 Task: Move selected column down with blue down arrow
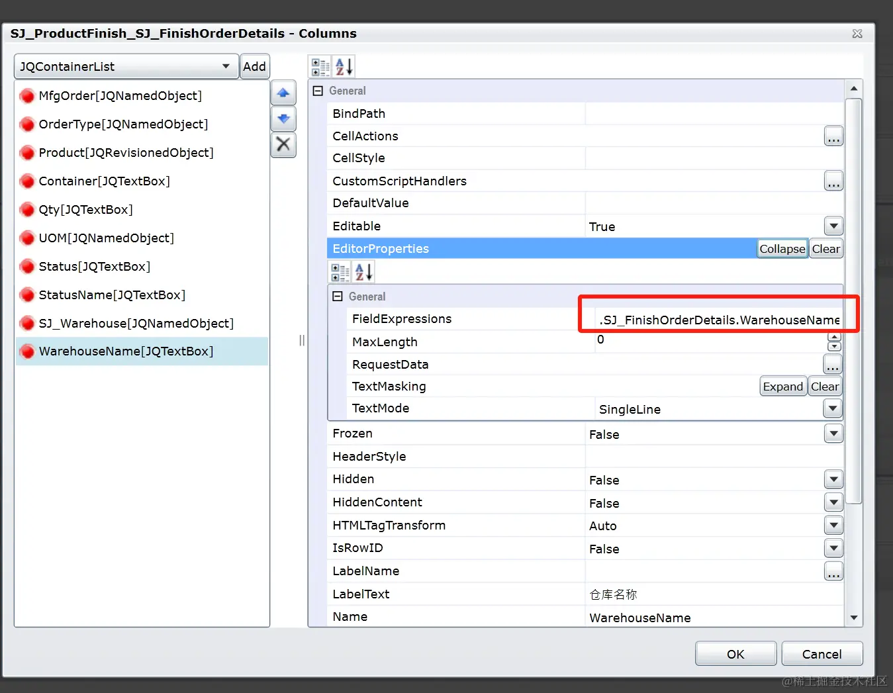pyautogui.click(x=283, y=119)
